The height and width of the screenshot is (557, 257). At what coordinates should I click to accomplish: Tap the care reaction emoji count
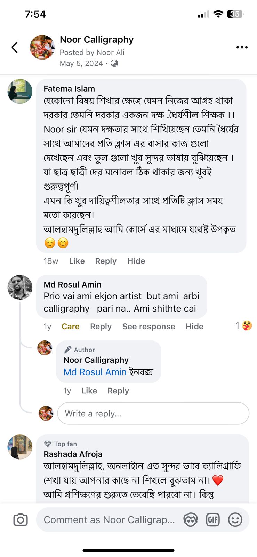(x=243, y=326)
